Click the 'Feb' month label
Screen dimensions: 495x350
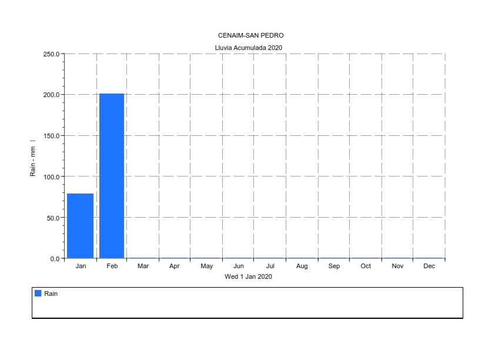(x=112, y=266)
